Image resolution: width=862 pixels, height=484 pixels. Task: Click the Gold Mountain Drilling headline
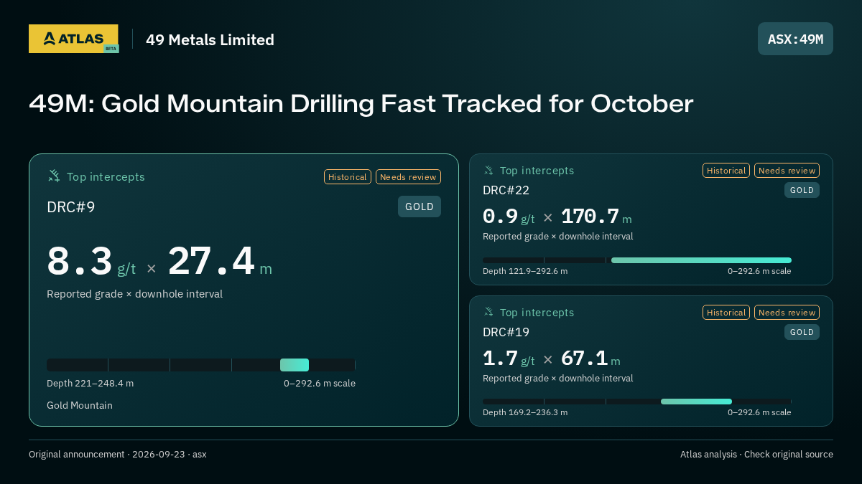361,103
